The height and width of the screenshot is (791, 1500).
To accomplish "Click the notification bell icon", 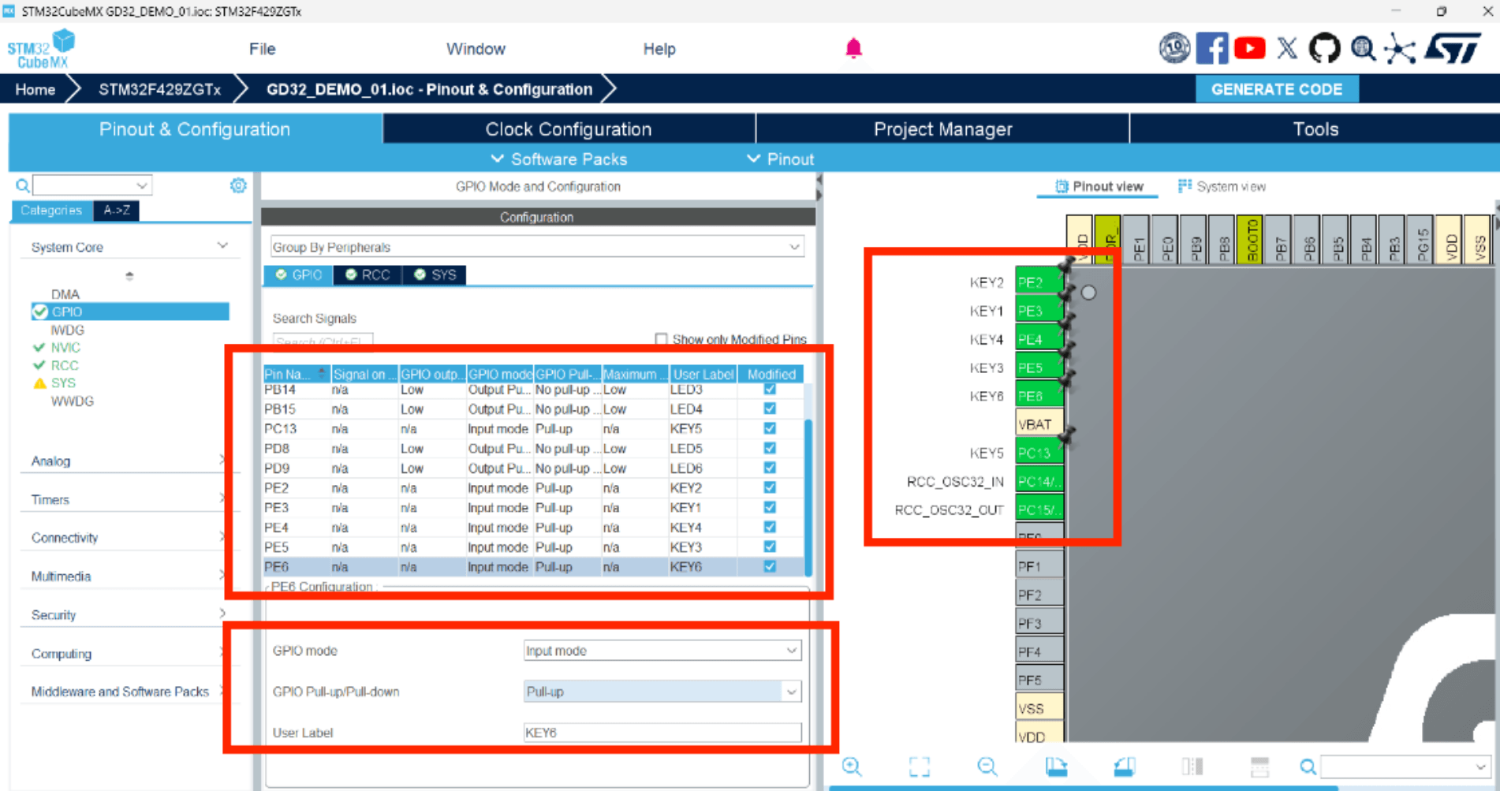I will pyautogui.click(x=853, y=49).
